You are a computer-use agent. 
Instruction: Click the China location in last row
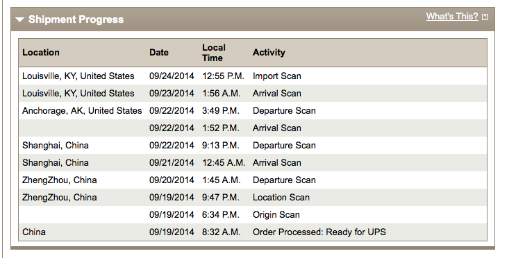[x=34, y=232]
